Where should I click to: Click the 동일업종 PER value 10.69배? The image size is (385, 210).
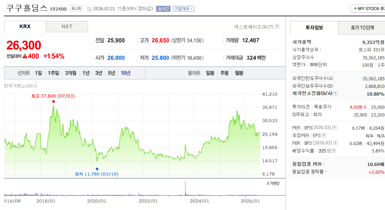click(376, 164)
